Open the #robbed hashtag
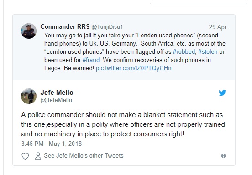 [x=184, y=52]
